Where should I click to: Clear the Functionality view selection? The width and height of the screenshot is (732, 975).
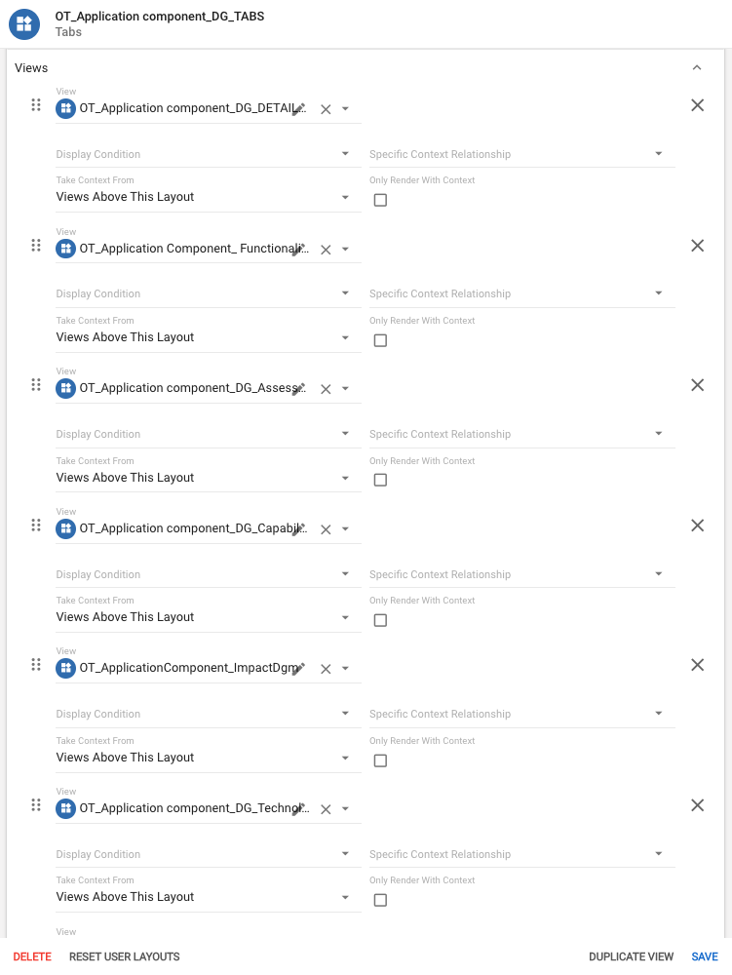[326, 250]
